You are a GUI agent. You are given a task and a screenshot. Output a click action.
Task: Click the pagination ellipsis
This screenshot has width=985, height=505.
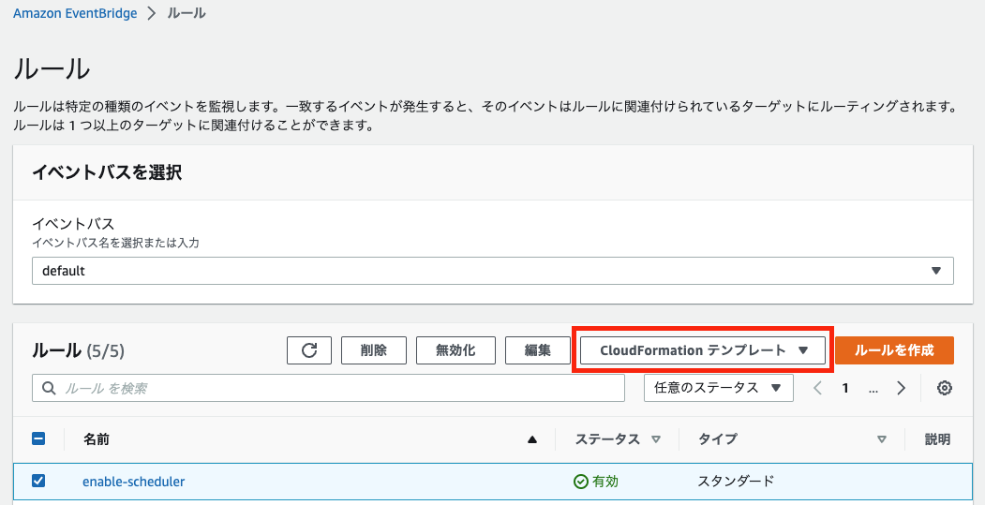(873, 389)
